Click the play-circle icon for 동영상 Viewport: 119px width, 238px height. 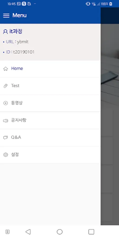pyautogui.click(x=6, y=103)
